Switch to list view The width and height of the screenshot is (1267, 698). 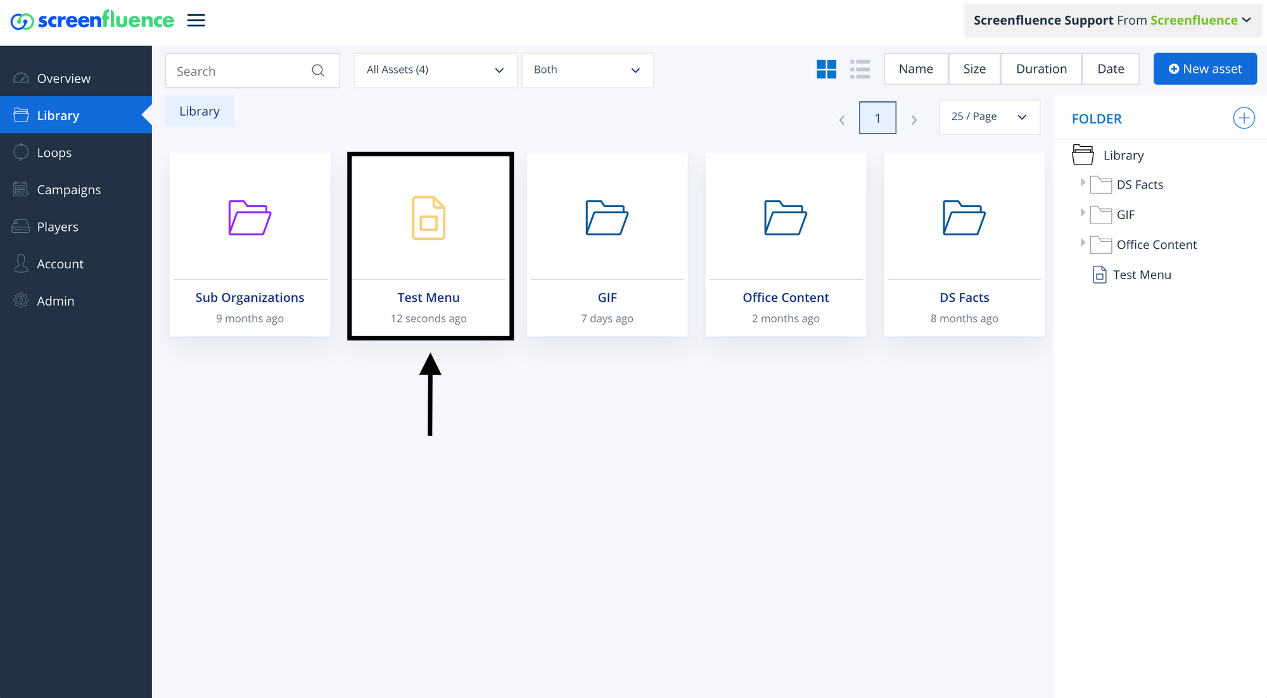coord(860,69)
